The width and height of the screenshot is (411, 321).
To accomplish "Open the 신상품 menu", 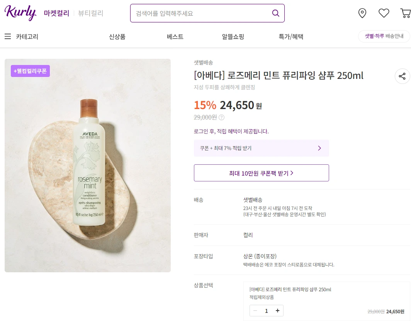I will click(117, 36).
